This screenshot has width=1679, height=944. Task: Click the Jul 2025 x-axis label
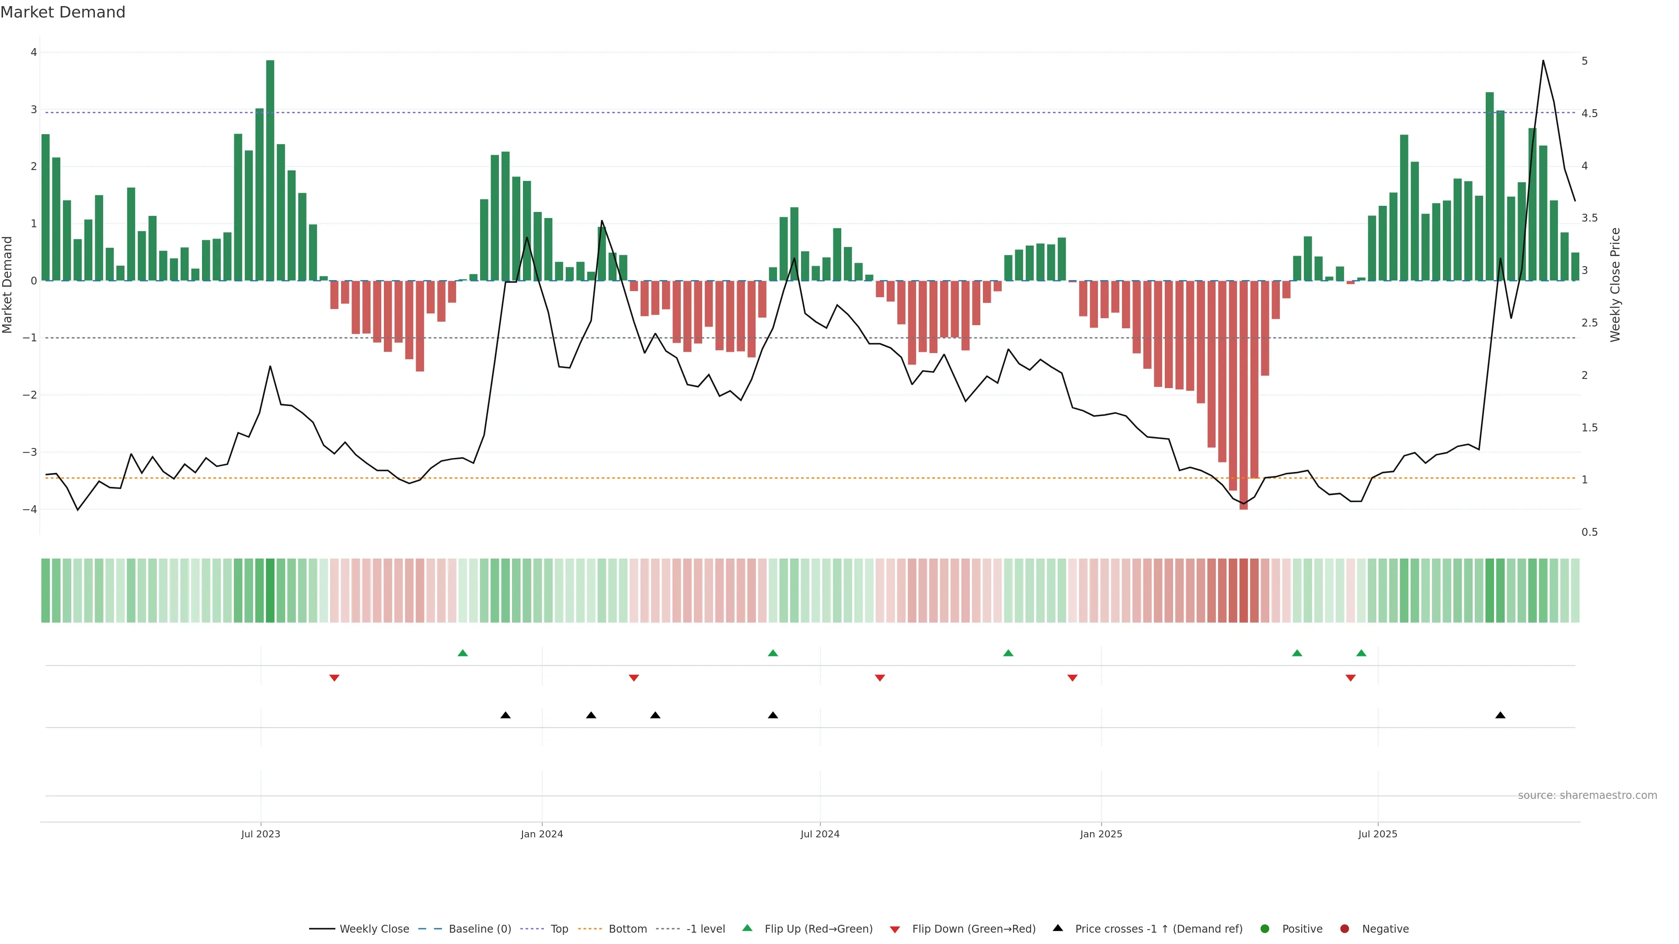[1378, 835]
